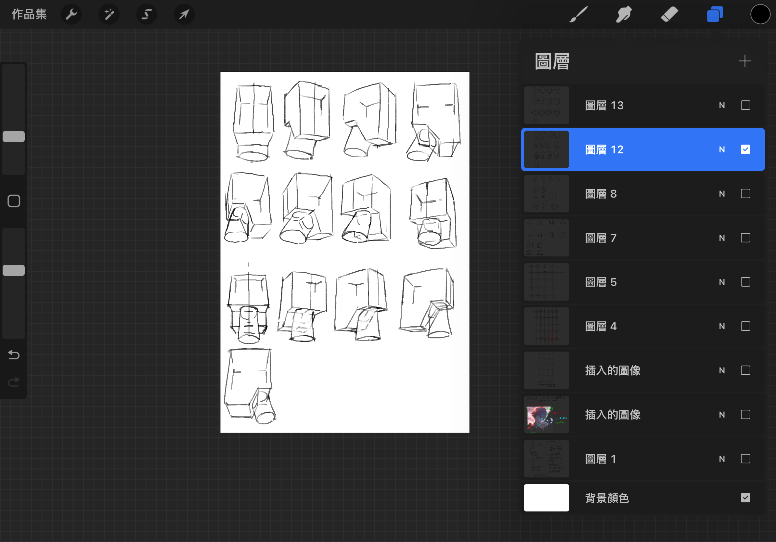Select the 圖層 1 layer name
Screen dimensions: 776x542
click(601, 459)
